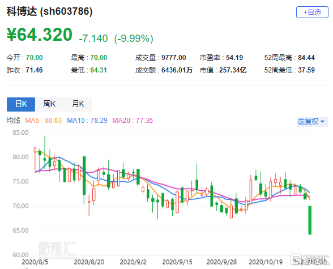The height and width of the screenshot is (269, 333).
Task: Click the 60.00 y-axis label
Action: (20, 255)
